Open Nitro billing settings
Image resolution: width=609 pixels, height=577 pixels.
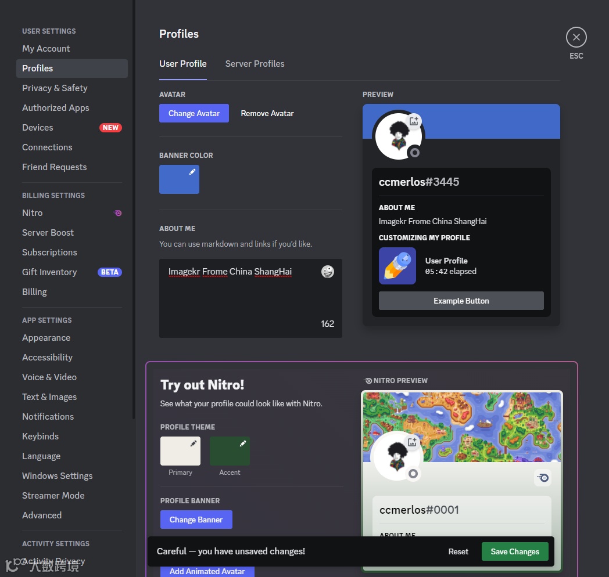pyautogui.click(x=72, y=213)
